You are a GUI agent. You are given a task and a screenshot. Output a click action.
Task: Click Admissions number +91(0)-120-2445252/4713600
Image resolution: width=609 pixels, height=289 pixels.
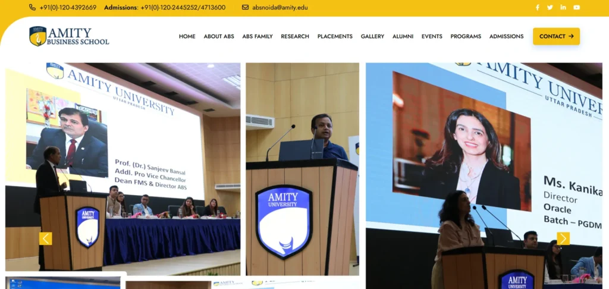click(183, 7)
